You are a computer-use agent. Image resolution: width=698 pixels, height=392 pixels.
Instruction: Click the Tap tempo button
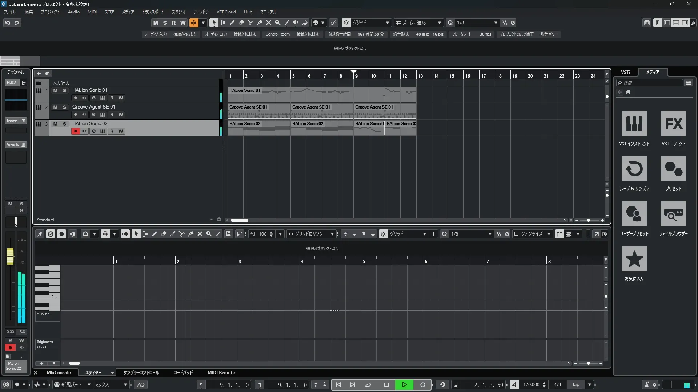[575, 385]
